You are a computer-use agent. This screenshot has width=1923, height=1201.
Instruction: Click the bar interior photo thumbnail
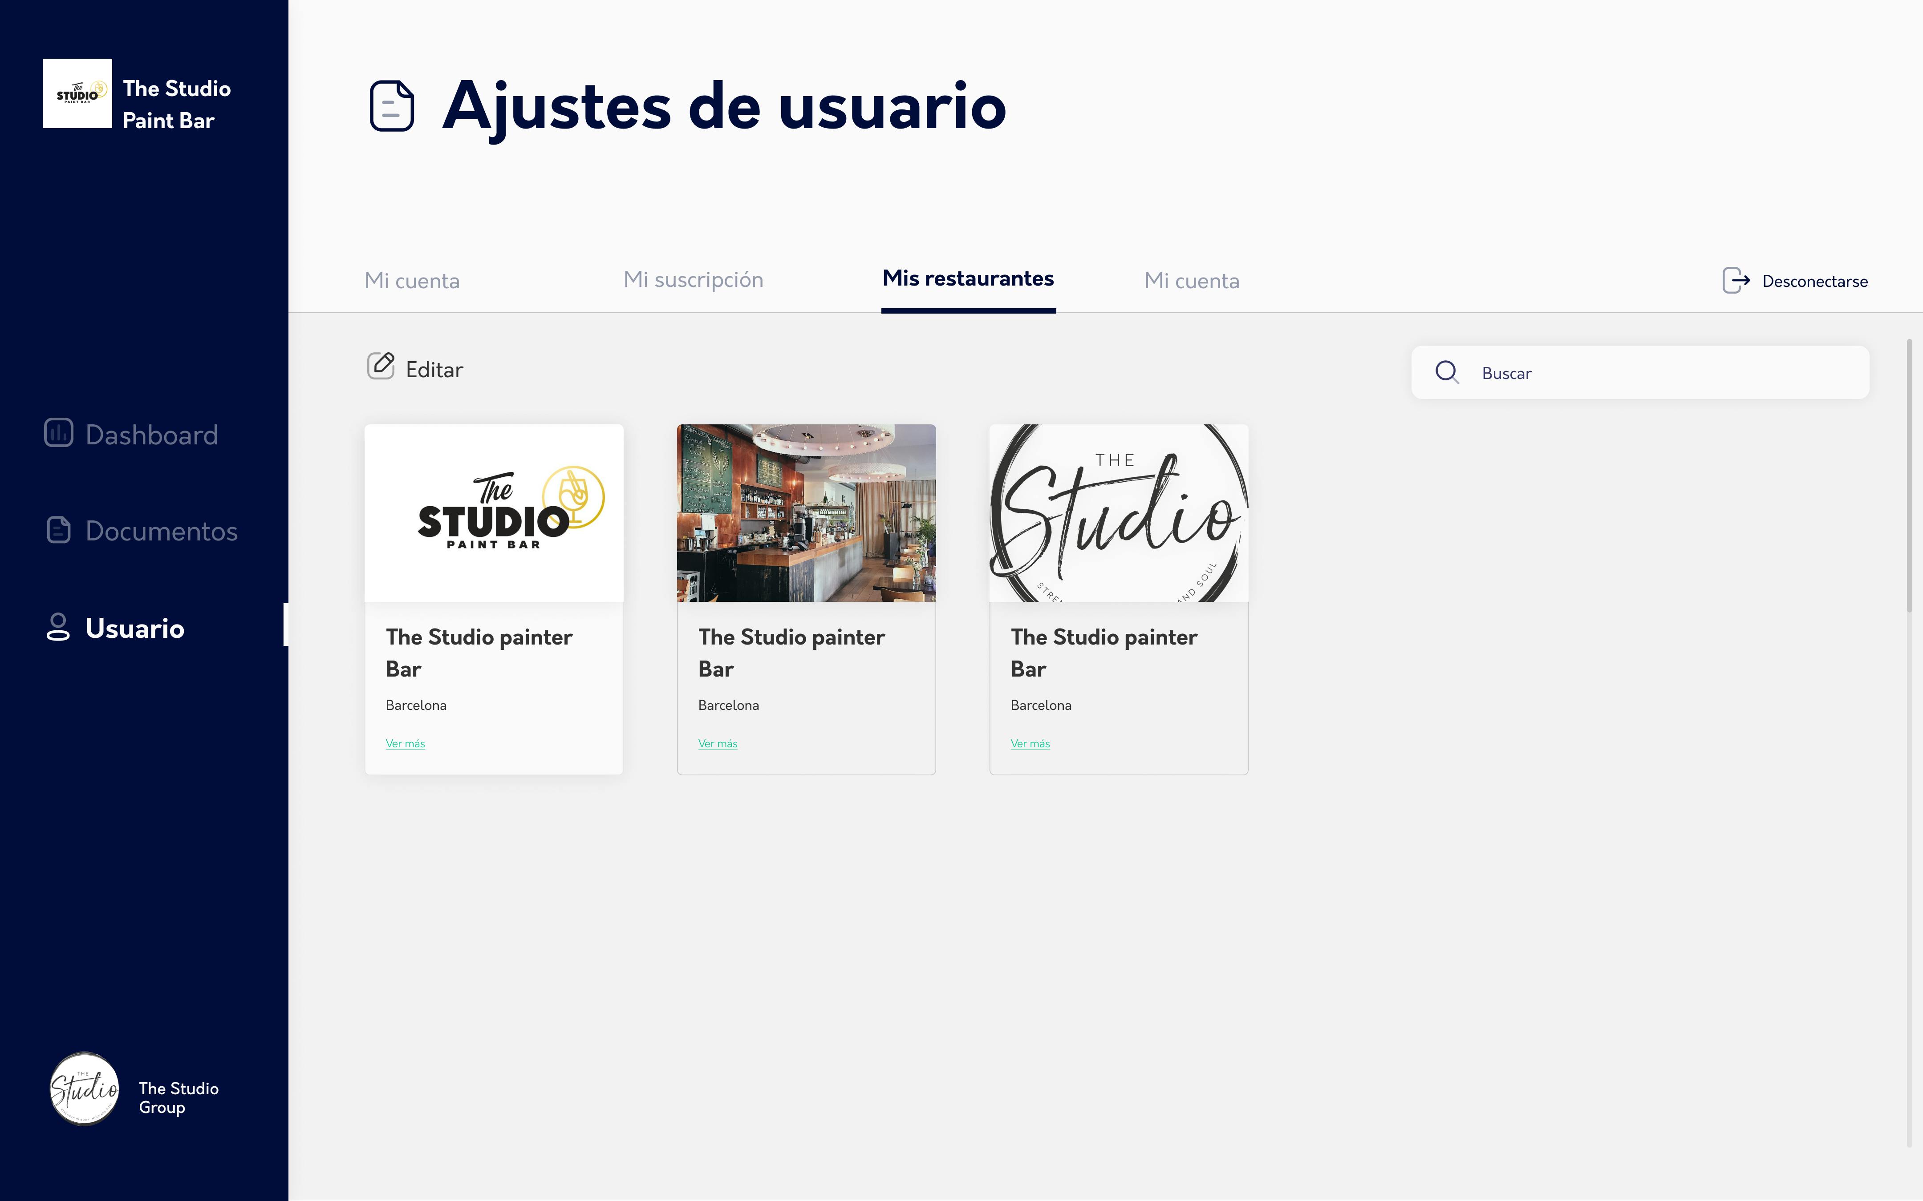point(806,512)
